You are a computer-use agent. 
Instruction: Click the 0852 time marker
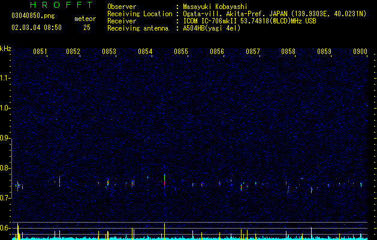coord(73,52)
